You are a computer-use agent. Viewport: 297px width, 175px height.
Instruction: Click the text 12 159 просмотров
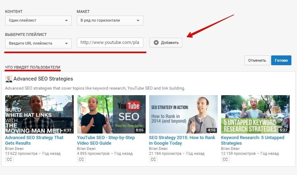[x=238, y=153]
